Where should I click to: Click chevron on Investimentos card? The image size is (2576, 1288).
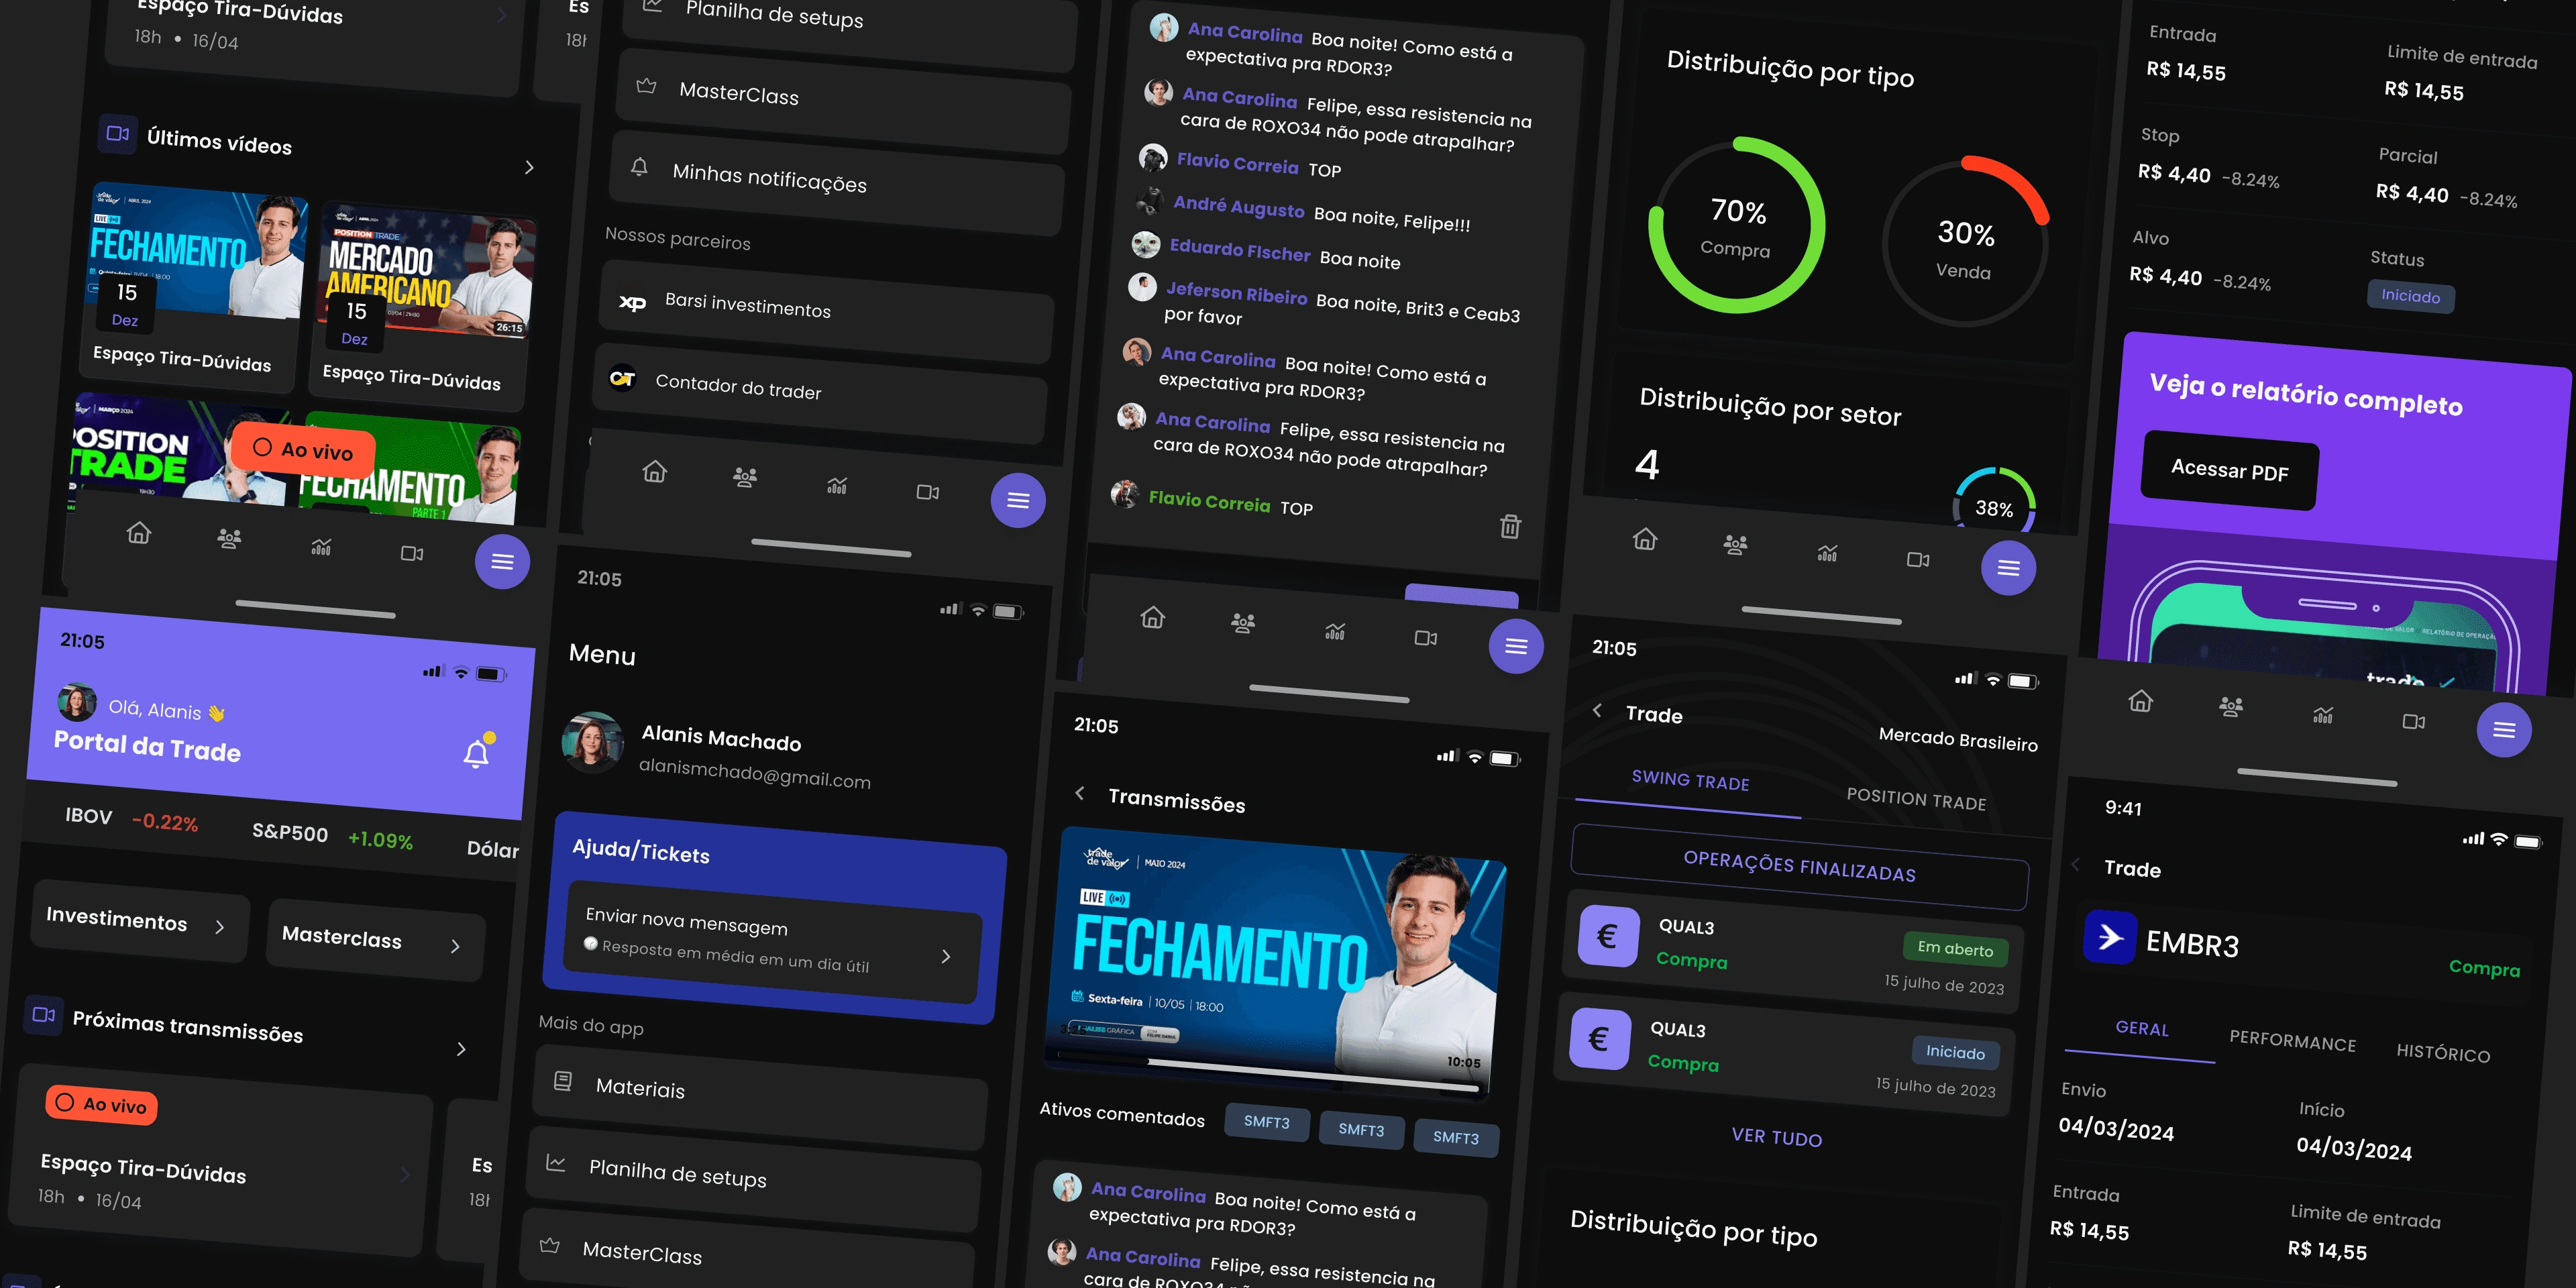(x=220, y=927)
